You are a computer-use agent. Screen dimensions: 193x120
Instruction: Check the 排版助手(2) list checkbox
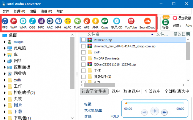pos(83,77)
